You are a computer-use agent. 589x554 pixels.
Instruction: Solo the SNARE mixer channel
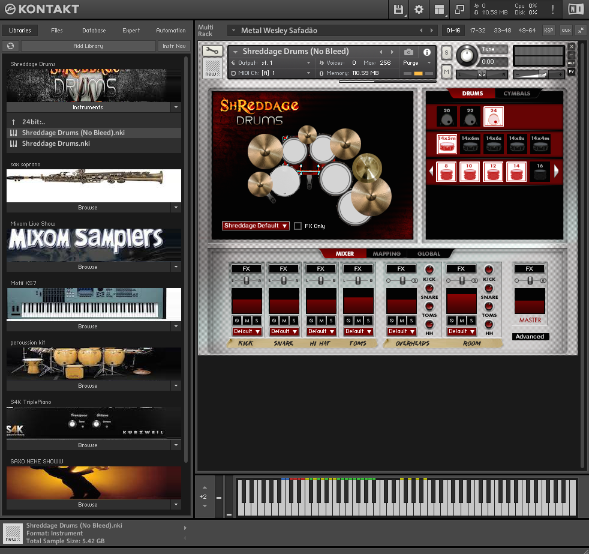[294, 321]
